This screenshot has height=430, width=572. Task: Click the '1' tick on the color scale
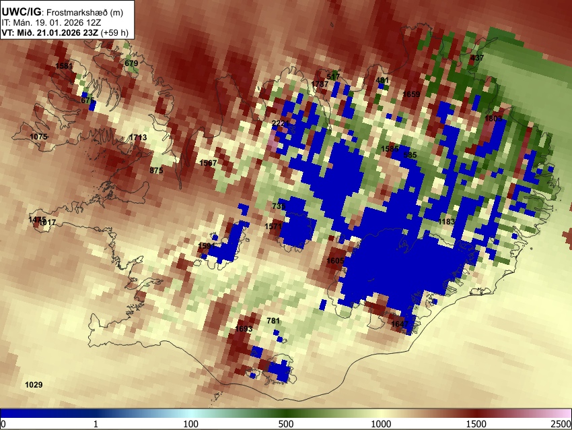pos(96,424)
